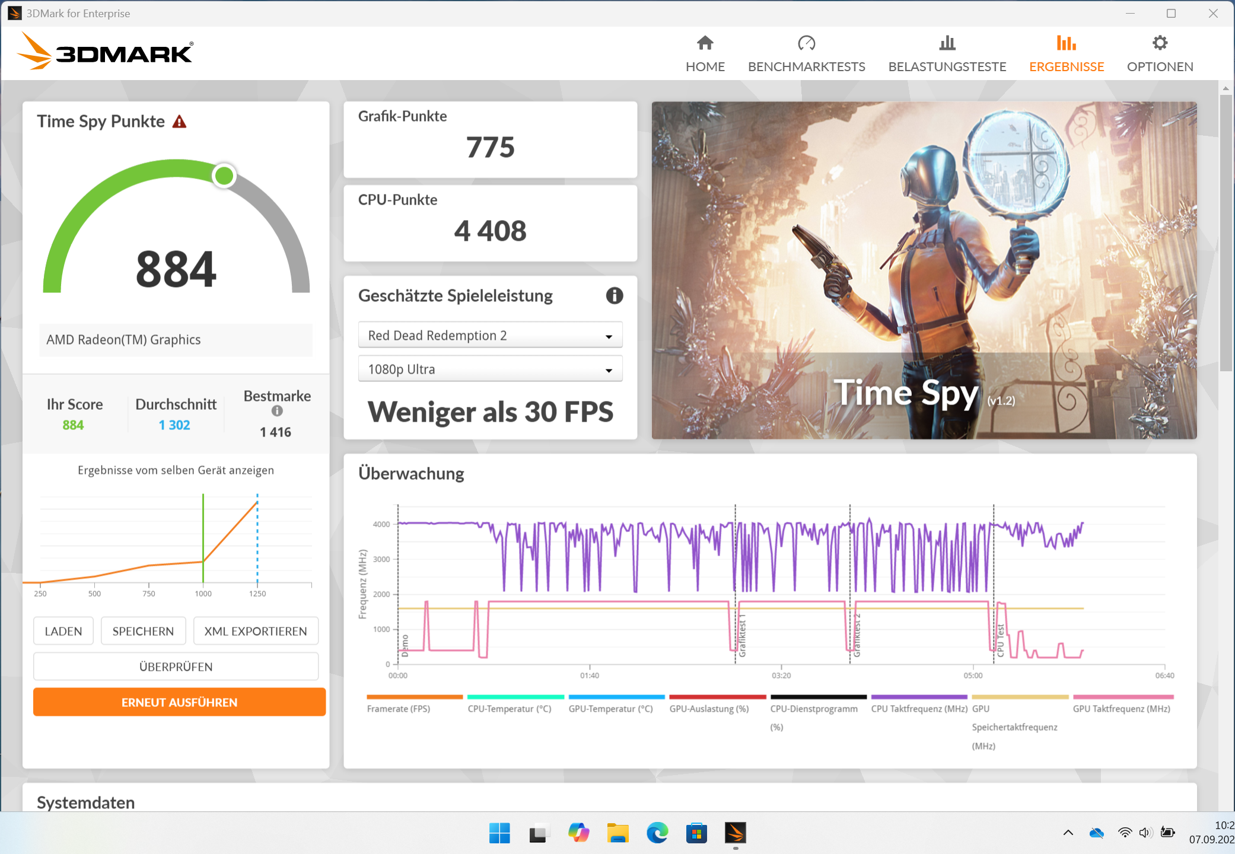Screen dimensions: 1235x854
Task: Toggle Framerate (FPS) legend series
Action: coord(414,704)
